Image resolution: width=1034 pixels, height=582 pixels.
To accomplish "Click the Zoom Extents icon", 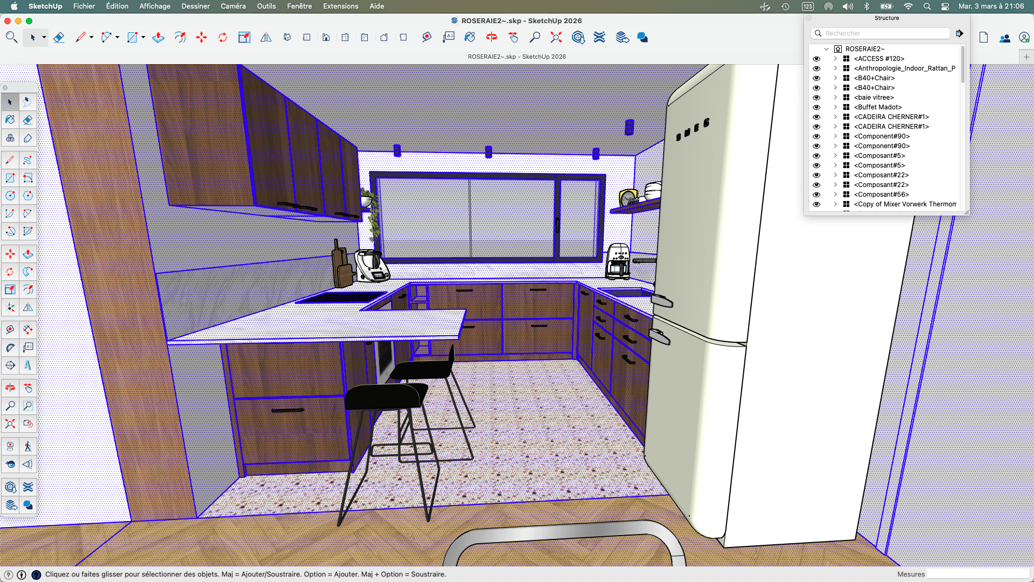I will tap(556, 38).
